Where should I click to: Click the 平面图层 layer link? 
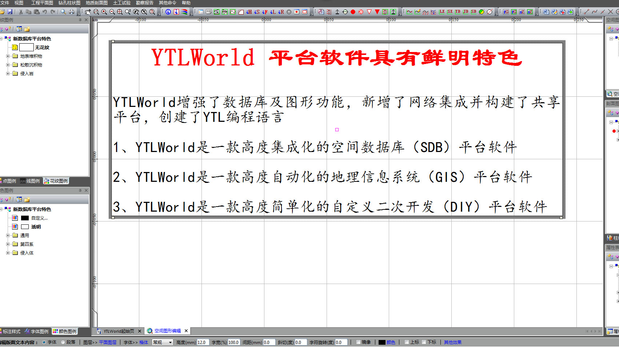108,342
